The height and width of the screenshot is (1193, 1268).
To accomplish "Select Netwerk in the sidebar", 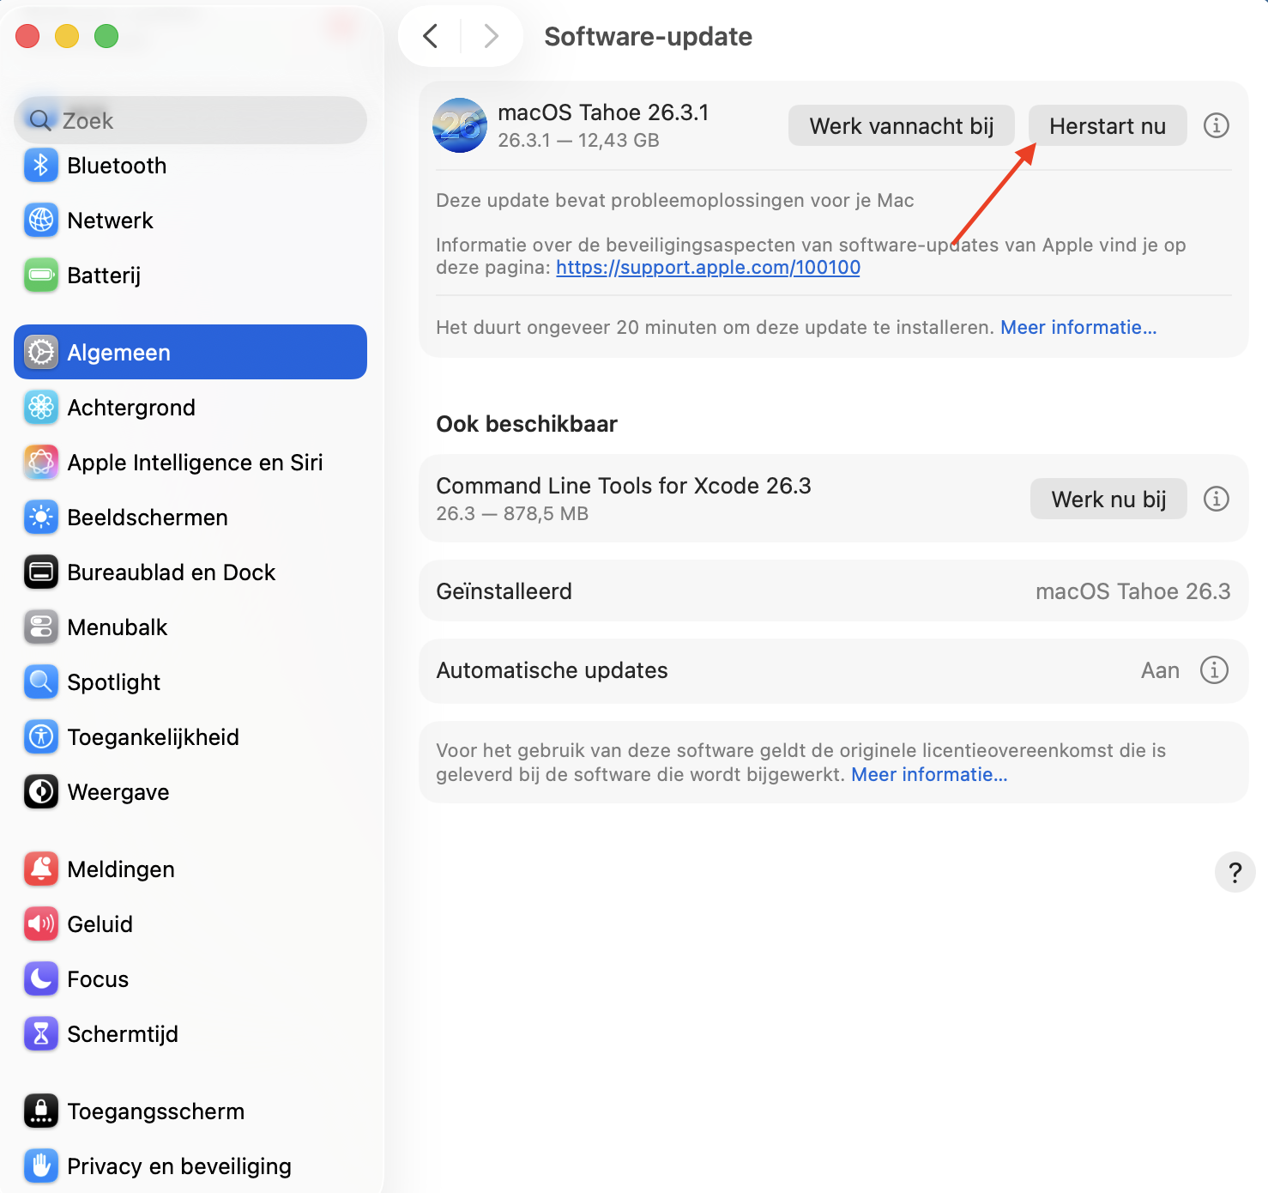I will tap(111, 220).
